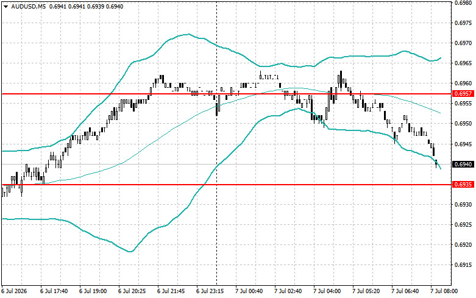
Task: Click the black 0.6940 current price label
Action: pos(463,165)
